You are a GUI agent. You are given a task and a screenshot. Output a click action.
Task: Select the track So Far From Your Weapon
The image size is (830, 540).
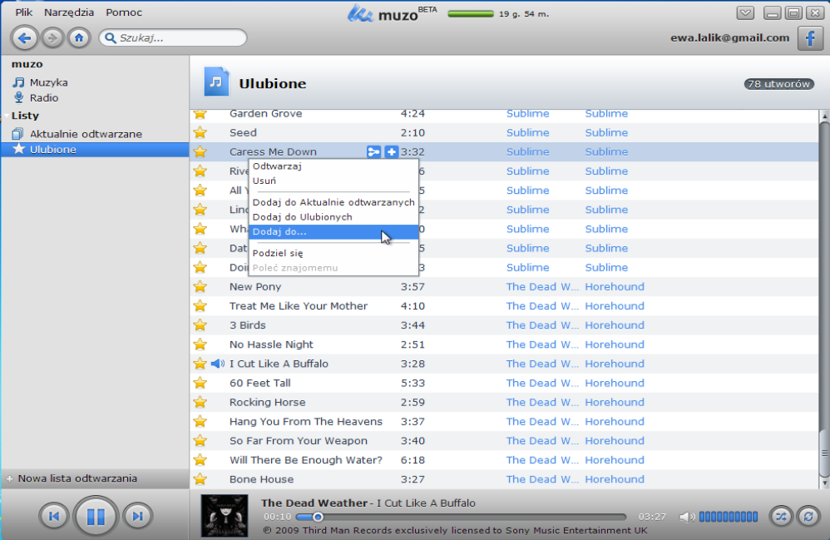coord(298,441)
